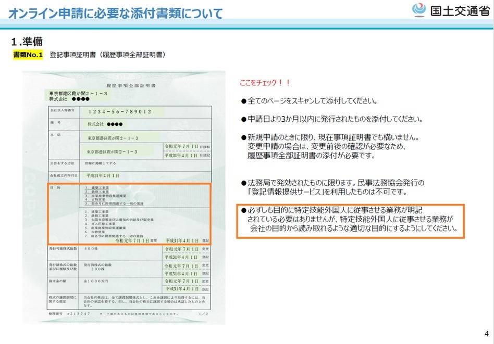Select the slide title オンライン申請に必要な添付書類について
The height and width of the screenshot is (344, 494).
pyautogui.click(x=115, y=13)
